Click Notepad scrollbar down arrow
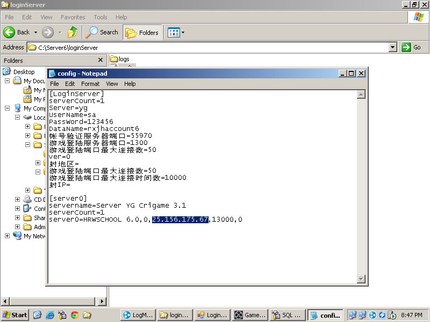This screenshot has width=430, height=322. tap(361, 279)
